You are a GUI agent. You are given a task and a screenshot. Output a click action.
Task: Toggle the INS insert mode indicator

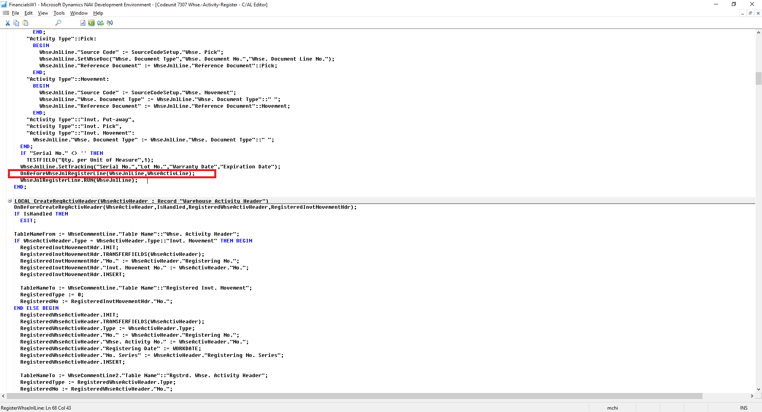[743, 408]
